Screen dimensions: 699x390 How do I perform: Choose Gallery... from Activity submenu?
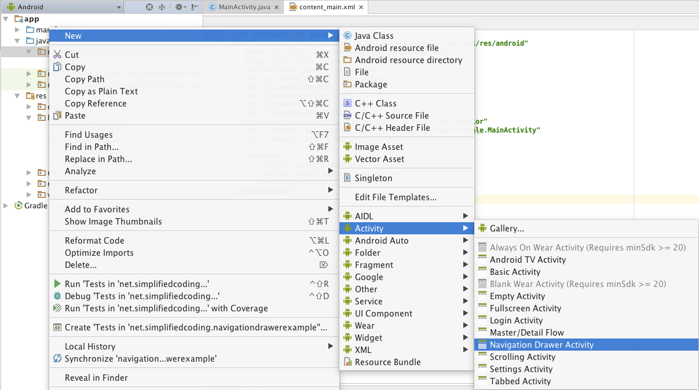coord(507,229)
